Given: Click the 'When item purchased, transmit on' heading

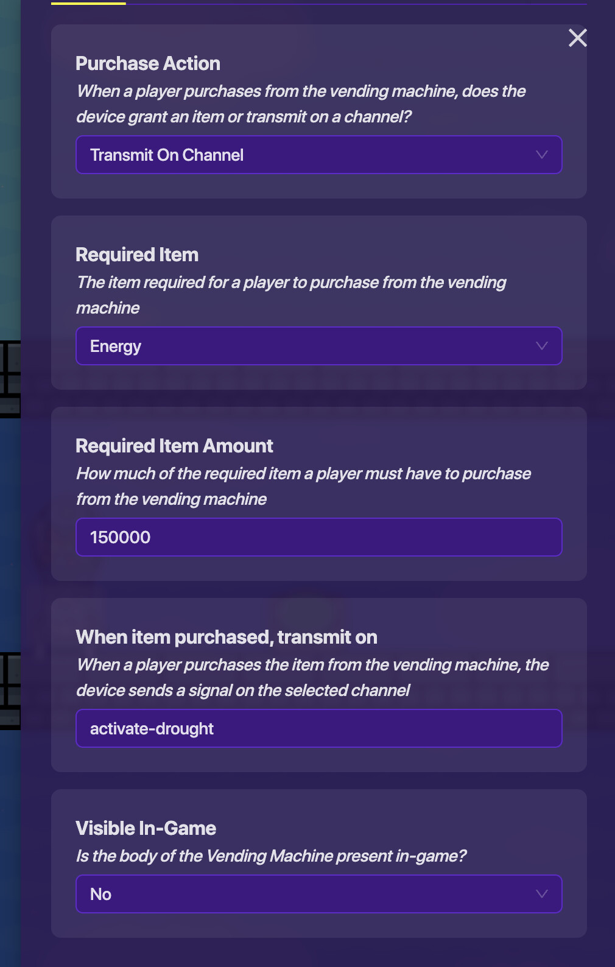Looking at the screenshot, I should pyautogui.click(x=227, y=637).
